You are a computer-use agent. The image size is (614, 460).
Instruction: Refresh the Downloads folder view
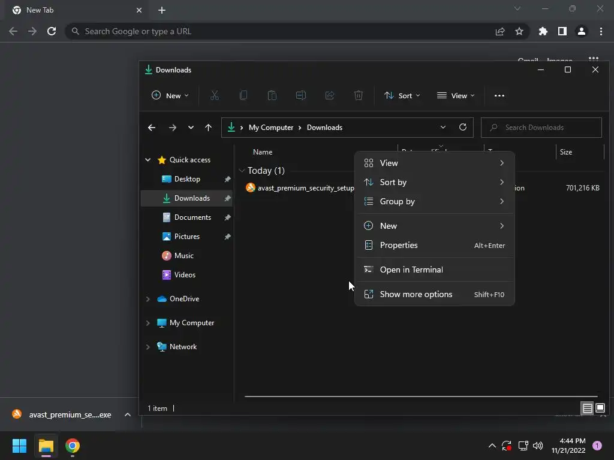click(x=463, y=128)
